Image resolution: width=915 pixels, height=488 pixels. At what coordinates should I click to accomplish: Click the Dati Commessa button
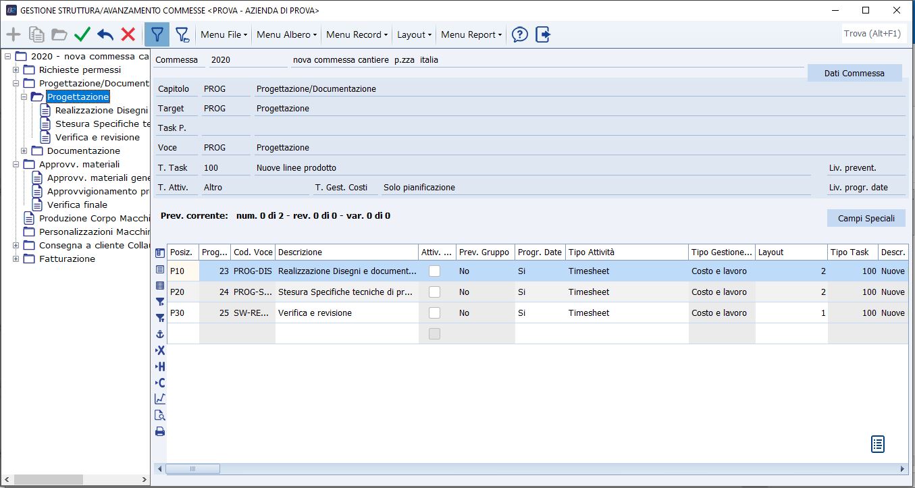click(854, 73)
